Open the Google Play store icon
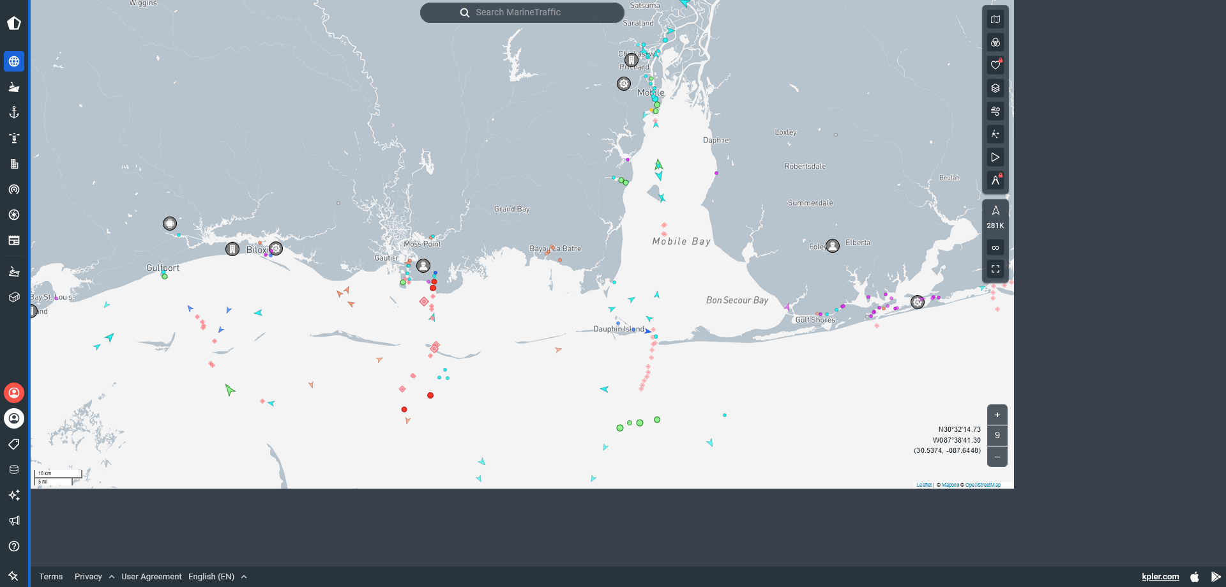This screenshot has height=587, width=1226. 1216,576
